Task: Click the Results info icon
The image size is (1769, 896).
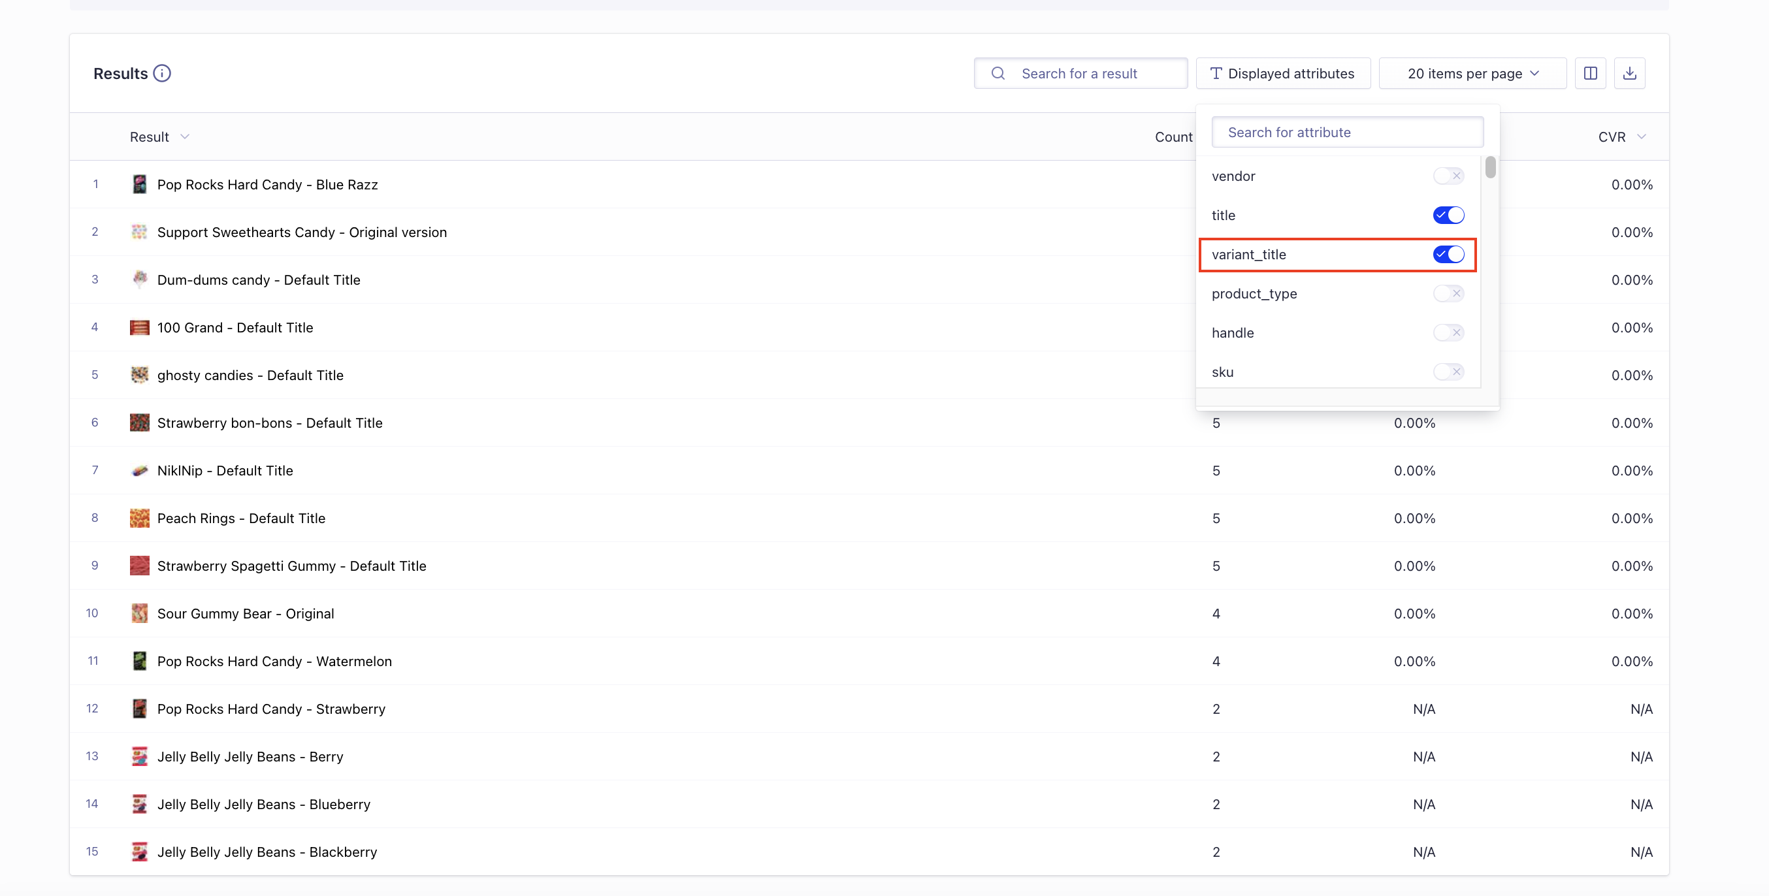Action: (162, 73)
